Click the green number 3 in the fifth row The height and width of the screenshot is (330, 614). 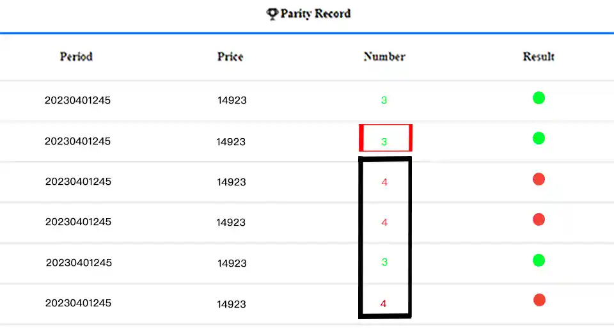[384, 262]
